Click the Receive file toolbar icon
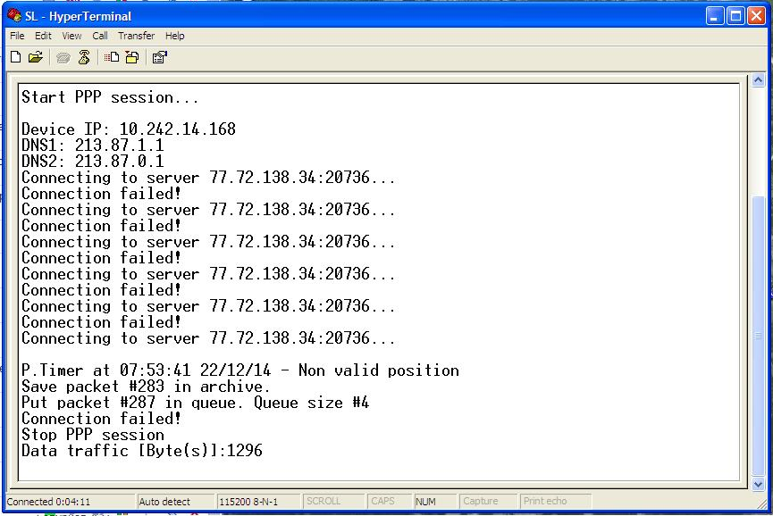This screenshot has height=516, width=773. point(131,57)
